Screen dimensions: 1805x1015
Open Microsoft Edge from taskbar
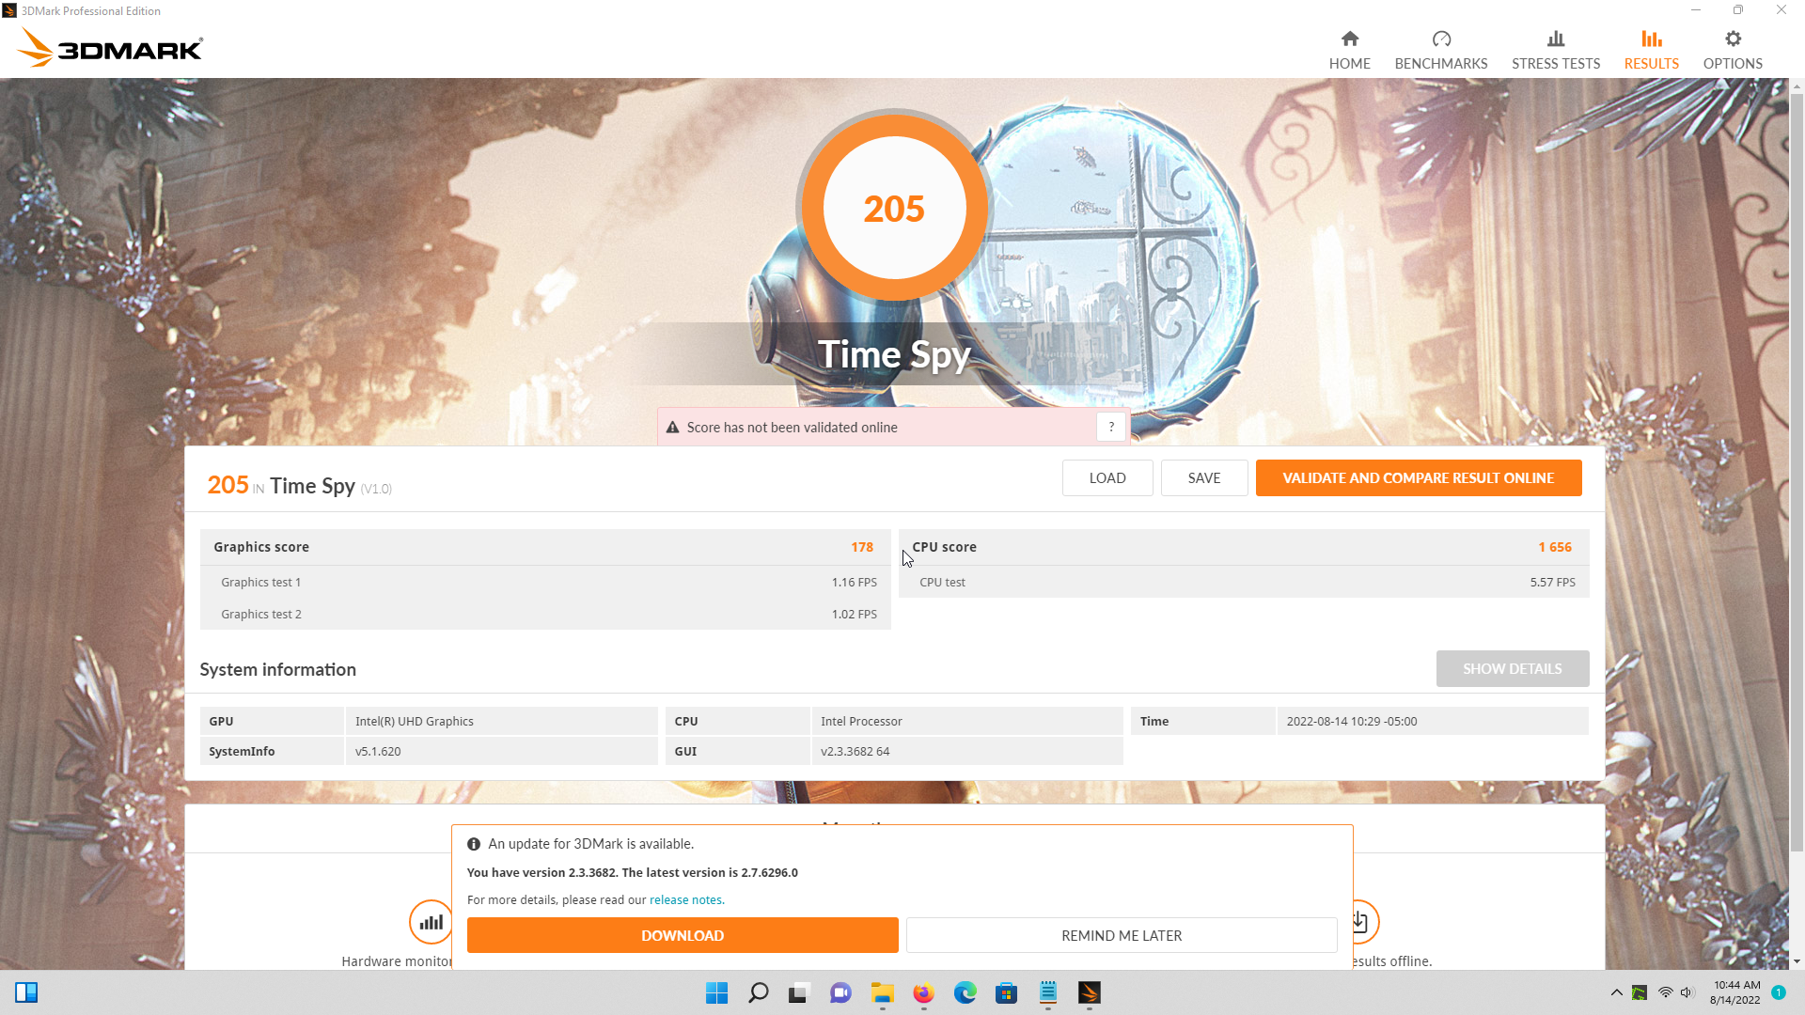(x=965, y=993)
